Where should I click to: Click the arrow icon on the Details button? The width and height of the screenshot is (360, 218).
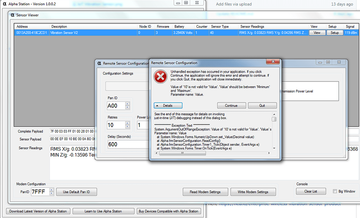tap(156, 105)
